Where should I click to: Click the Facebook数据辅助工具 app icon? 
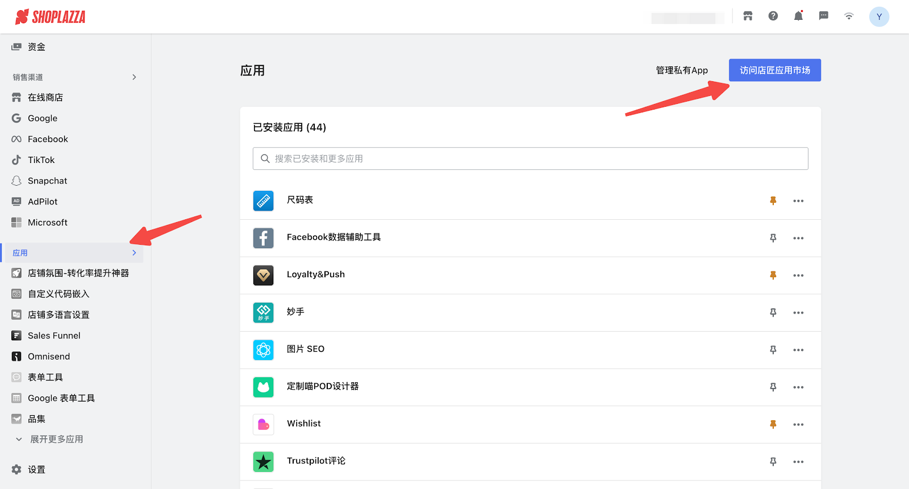(x=263, y=238)
